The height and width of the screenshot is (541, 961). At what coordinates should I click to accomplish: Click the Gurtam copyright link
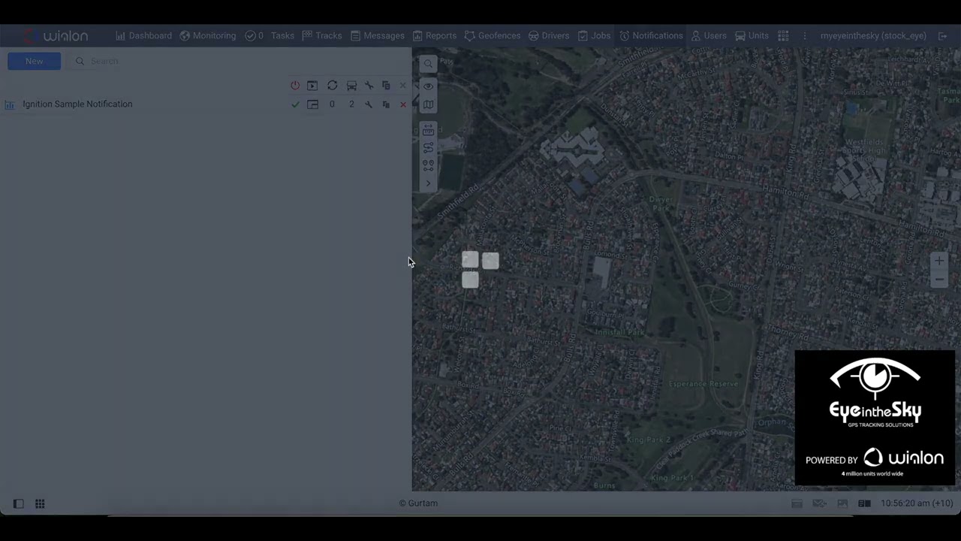coord(418,503)
